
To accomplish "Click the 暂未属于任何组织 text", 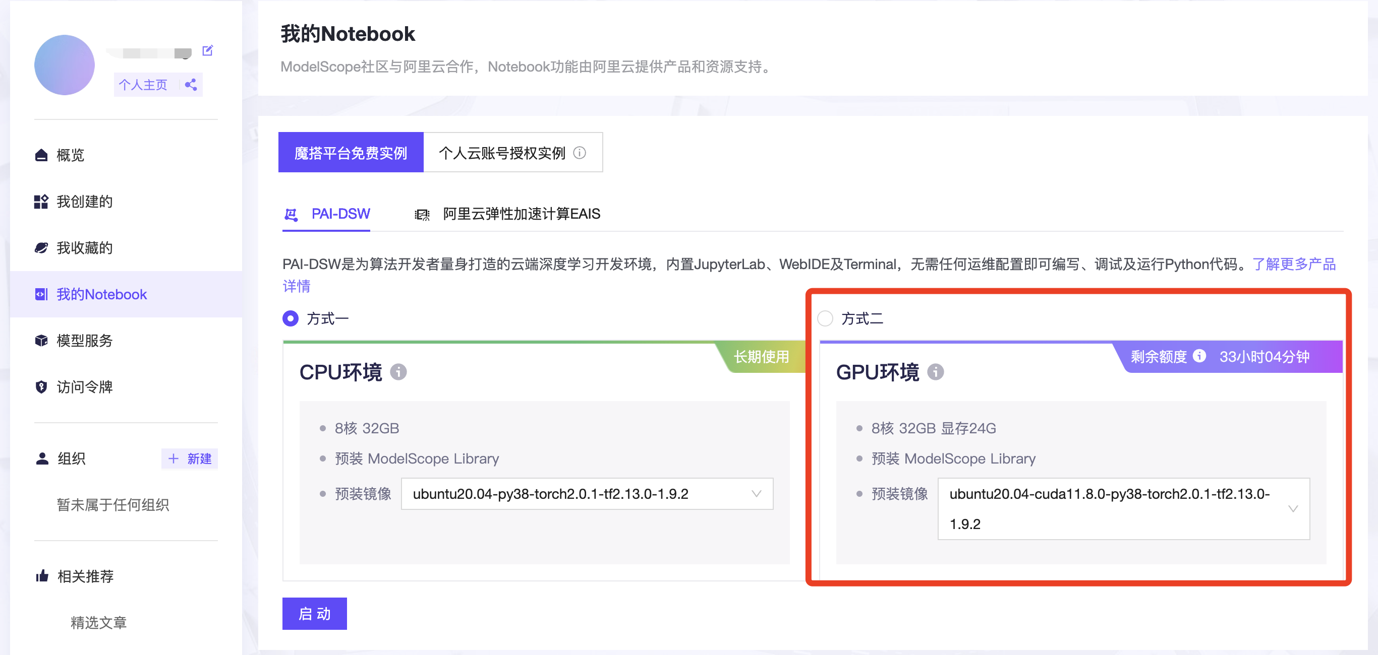I will pos(113,505).
